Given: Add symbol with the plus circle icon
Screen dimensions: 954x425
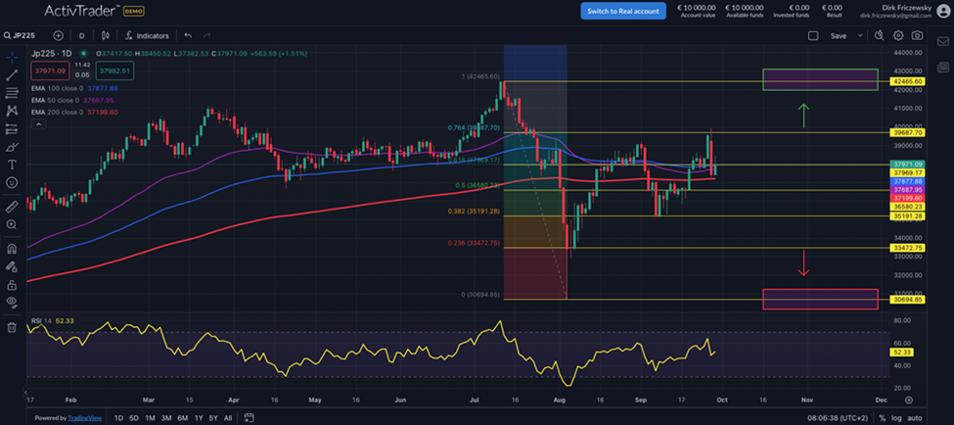Looking at the screenshot, I should point(59,35).
